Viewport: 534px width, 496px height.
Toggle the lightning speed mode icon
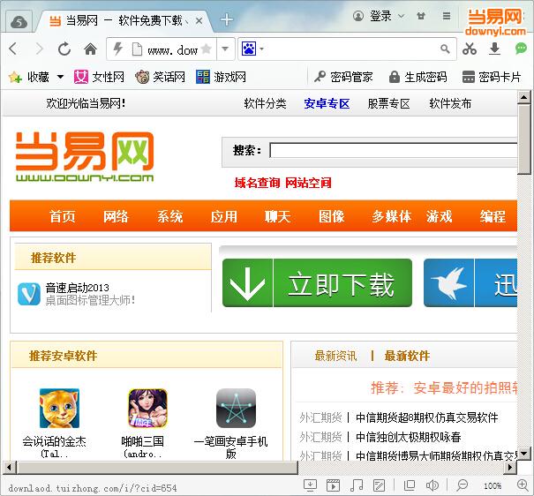click(x=117, y=49)
